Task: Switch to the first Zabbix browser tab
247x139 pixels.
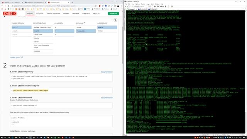Action: pos(12,3)
